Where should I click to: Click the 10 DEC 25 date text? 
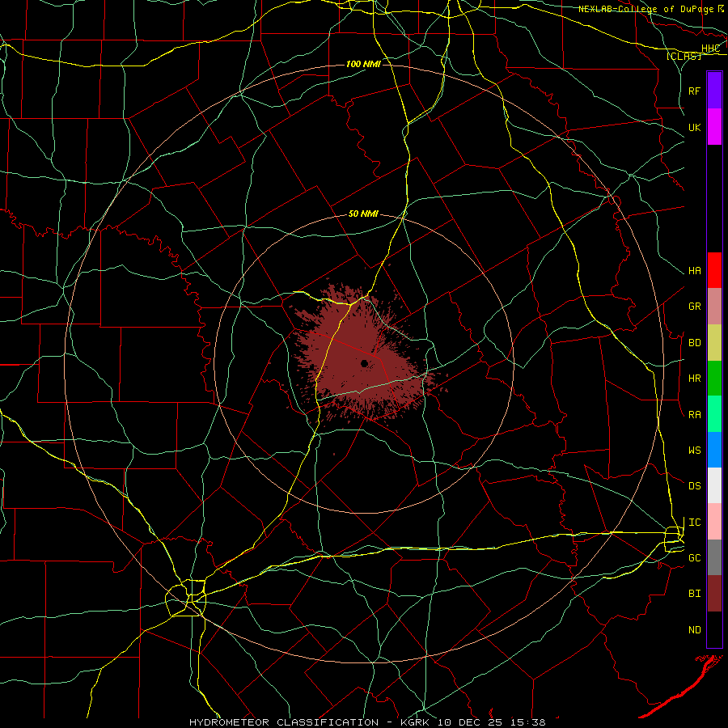point(473,722)
